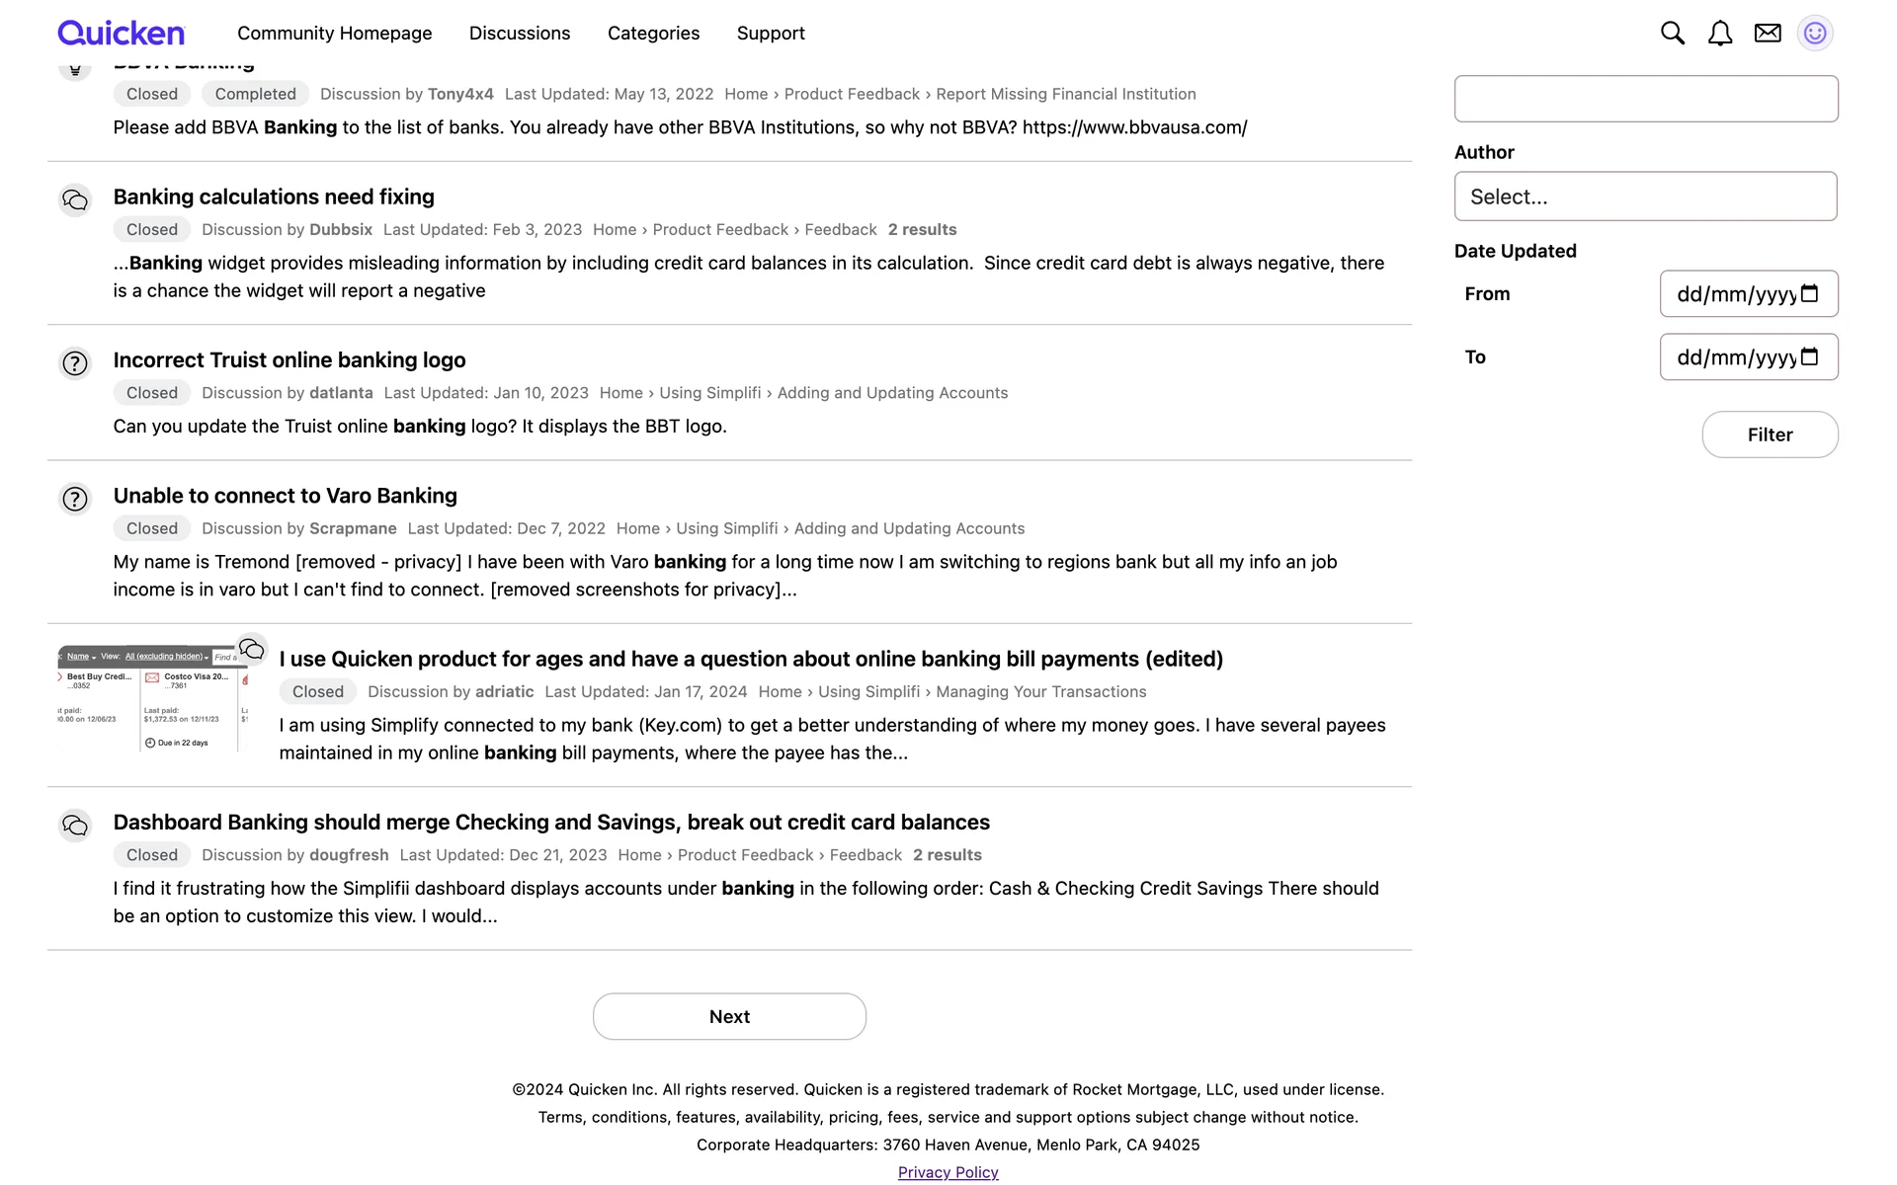Open the user profile avatar
1897x1185 pixels.
1815,34
